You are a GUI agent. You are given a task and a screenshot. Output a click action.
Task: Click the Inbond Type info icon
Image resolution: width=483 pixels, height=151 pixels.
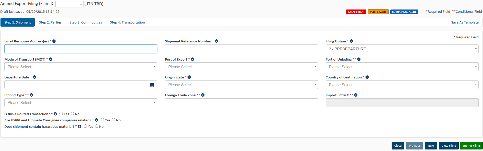[x=31, y=95]
